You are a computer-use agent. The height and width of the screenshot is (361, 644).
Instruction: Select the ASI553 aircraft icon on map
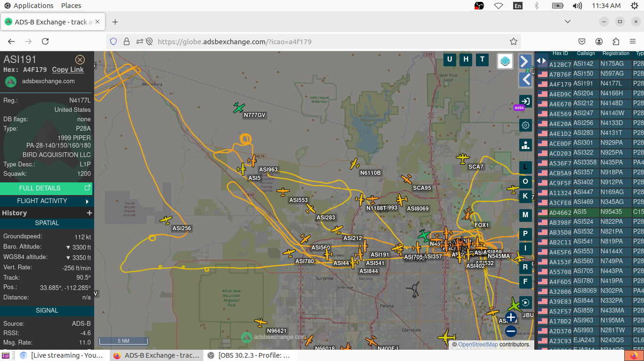point(283,192)
